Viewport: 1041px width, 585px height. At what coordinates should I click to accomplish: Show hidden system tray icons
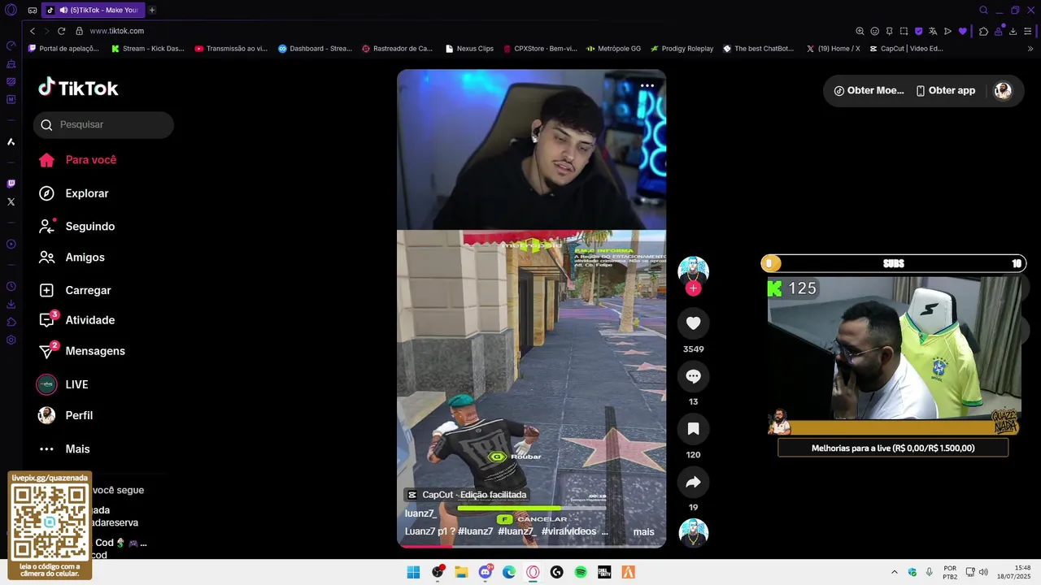click(x=895, y=572)
